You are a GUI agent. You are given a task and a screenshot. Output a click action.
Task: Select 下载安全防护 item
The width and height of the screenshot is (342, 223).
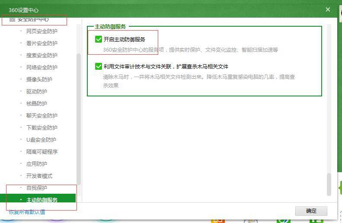pos(42,128)
